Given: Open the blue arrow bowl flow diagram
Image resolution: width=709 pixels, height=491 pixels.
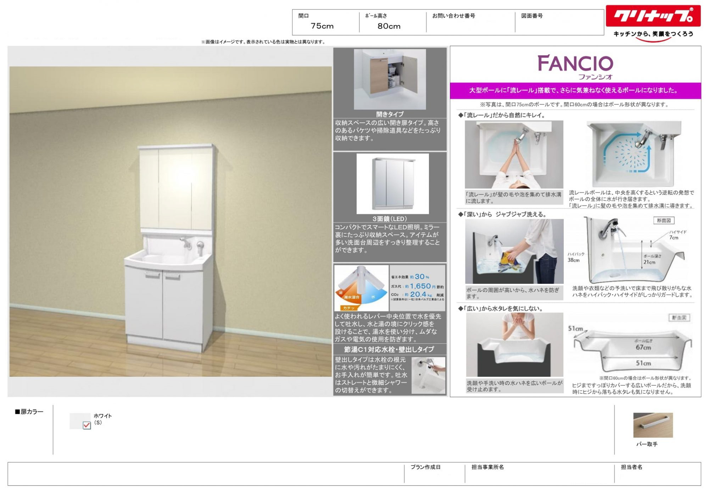Looking at the screenshot, I should [633, 154].
